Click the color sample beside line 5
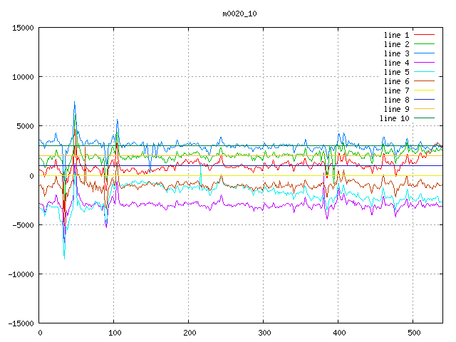This screenshot has height=342, width=456. click(424, 72)
